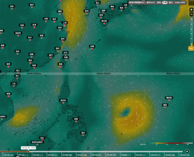Switch to the AAMC-WRF model tab

180,3
